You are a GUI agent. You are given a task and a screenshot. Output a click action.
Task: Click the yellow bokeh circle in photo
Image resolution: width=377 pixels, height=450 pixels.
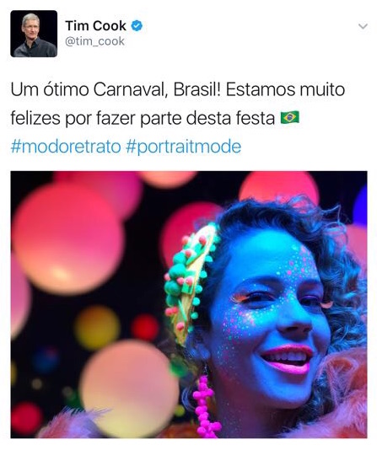97,328
